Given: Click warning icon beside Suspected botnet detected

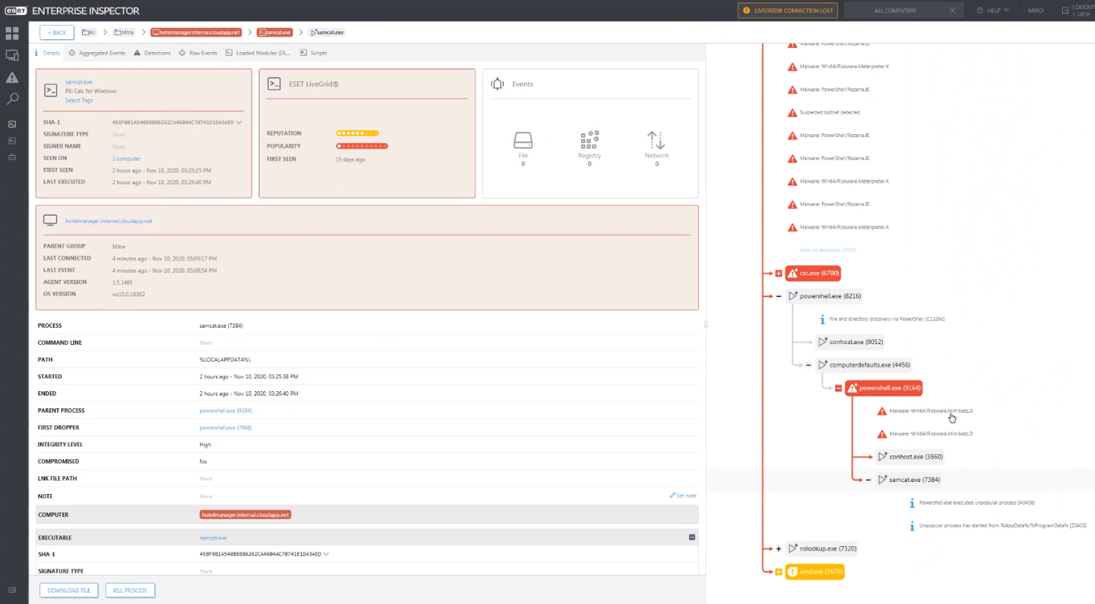Looking at the screenshot, I should [792, 113].
